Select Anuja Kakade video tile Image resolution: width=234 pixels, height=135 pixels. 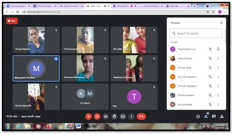pyautogui.click(x=36, y=40)
